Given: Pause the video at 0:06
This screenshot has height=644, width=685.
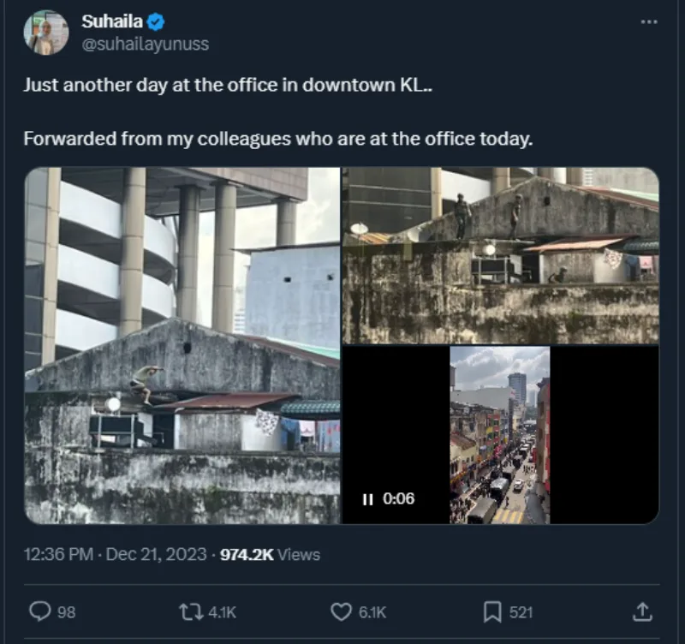Looking at the screenshot, I should click(x=368, y=499).
